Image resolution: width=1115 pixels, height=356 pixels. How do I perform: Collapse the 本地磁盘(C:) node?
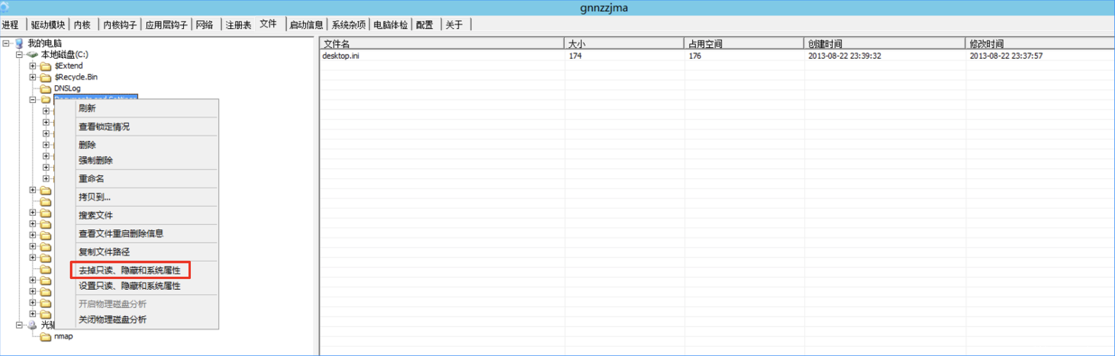(19, 55)
